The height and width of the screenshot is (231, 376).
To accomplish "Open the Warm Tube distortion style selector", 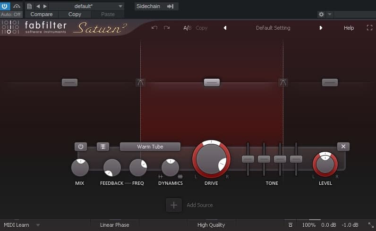I will pyautogui.click(x=150, y=147).
